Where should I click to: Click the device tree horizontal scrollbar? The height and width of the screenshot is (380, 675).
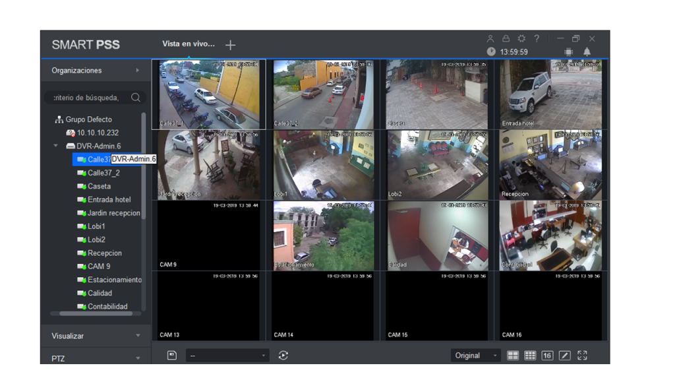coord(96,313)
